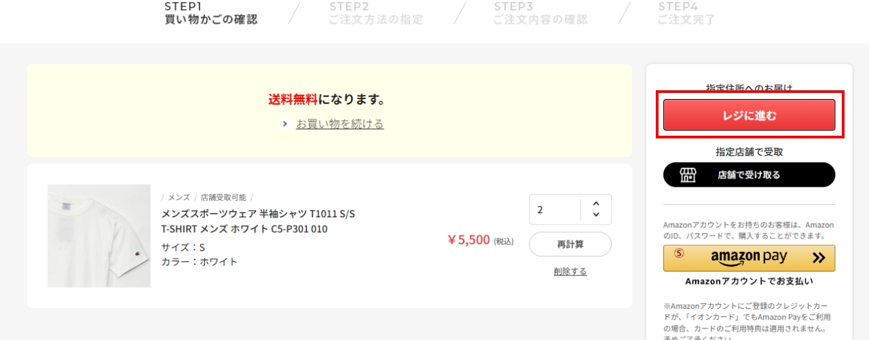
Task: Select the STEP1 買い物かごの確認 step
Action: pyautogui.click(x=210, y=13)
